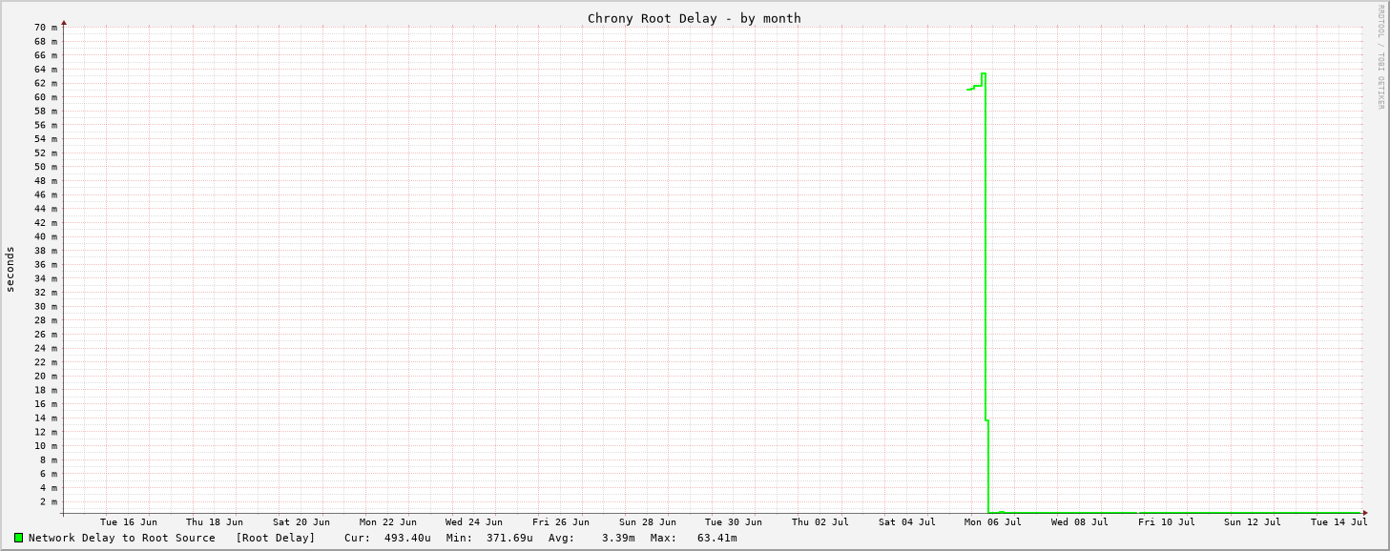The height and width of the screenshot is (551, 1390).
Task: Click the '62 m' y-axis tick label
Action: click(x=46, y=83)
